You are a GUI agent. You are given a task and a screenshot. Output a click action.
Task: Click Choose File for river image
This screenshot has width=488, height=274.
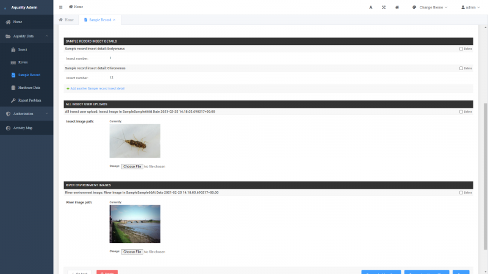[x=132, y=251]
